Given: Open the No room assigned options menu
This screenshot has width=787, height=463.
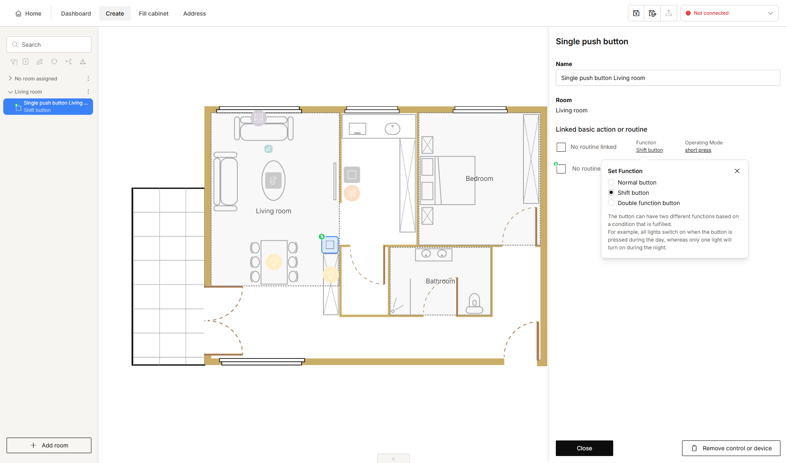Looking at the screenshot, I should click(88, 78).
